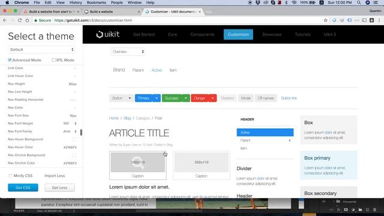384x216 pixels.
Task: Click the Active item in preview navbar
Action: [157, 70]
